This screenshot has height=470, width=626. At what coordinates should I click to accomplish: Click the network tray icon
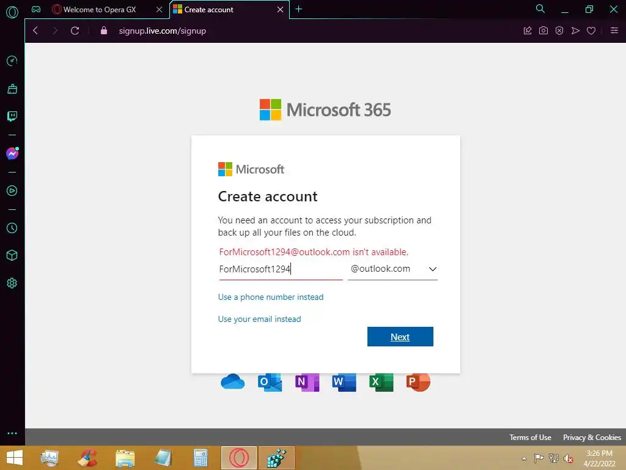click(x=554, y=458)
